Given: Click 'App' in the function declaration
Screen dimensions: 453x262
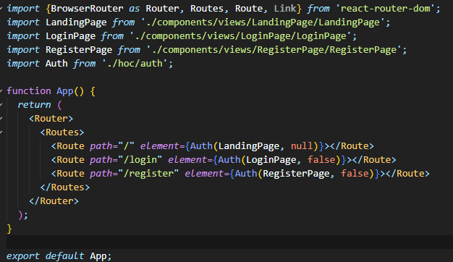Looking at the screenshot, I should pyautogui.click(x=65, y=91).
